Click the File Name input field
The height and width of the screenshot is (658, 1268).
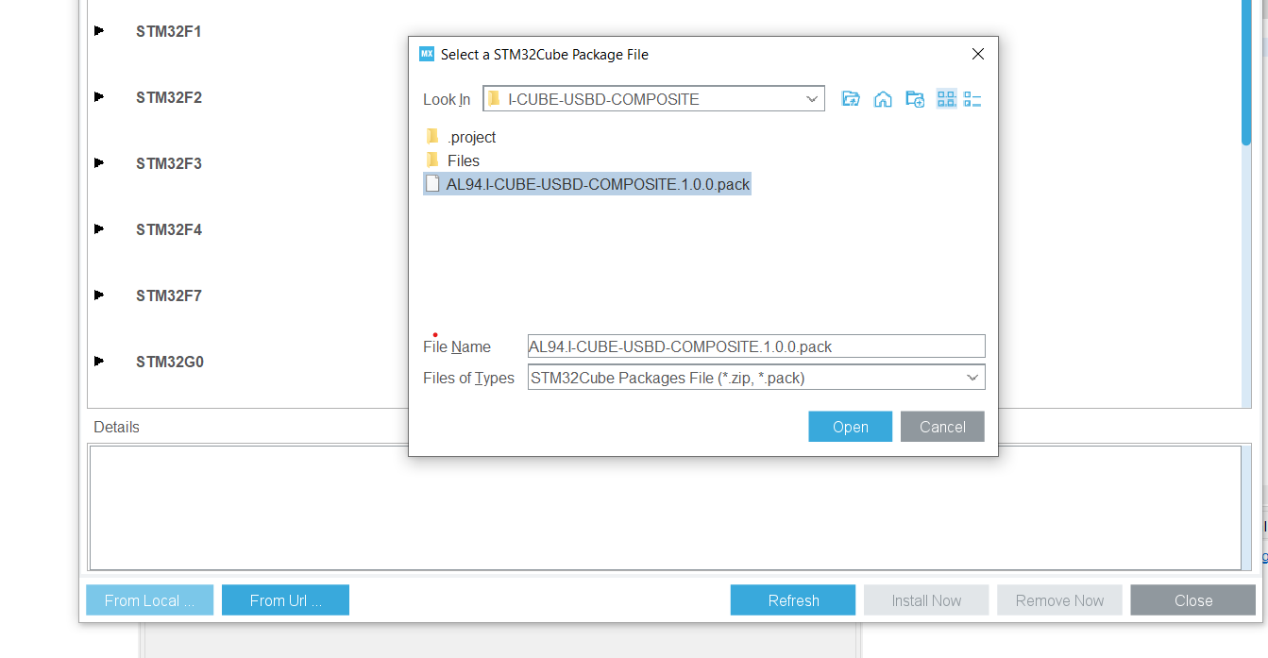point(756,346)
